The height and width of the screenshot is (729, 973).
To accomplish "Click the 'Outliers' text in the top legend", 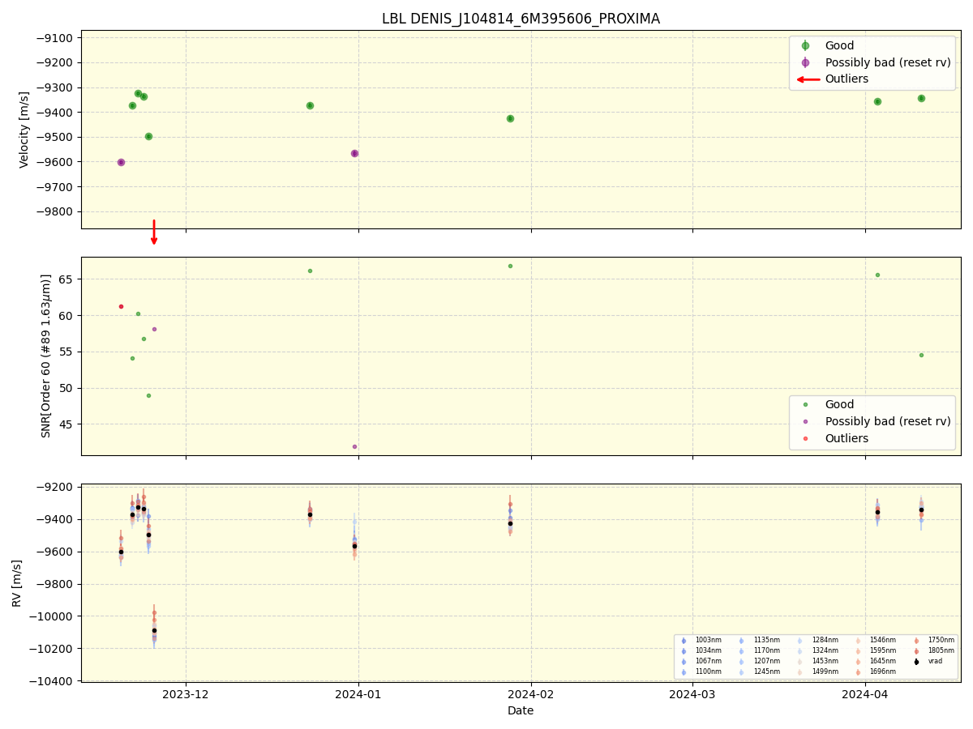I will (x=847, y=79).
